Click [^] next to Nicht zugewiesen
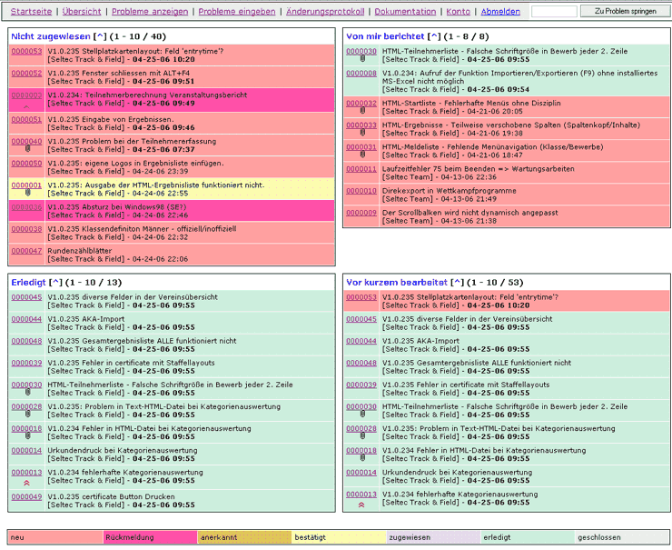Viewport: 672px width, 550px height. click(100, 36)
